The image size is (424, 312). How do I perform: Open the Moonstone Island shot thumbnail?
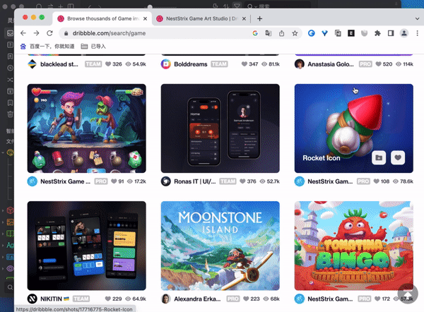220,246
